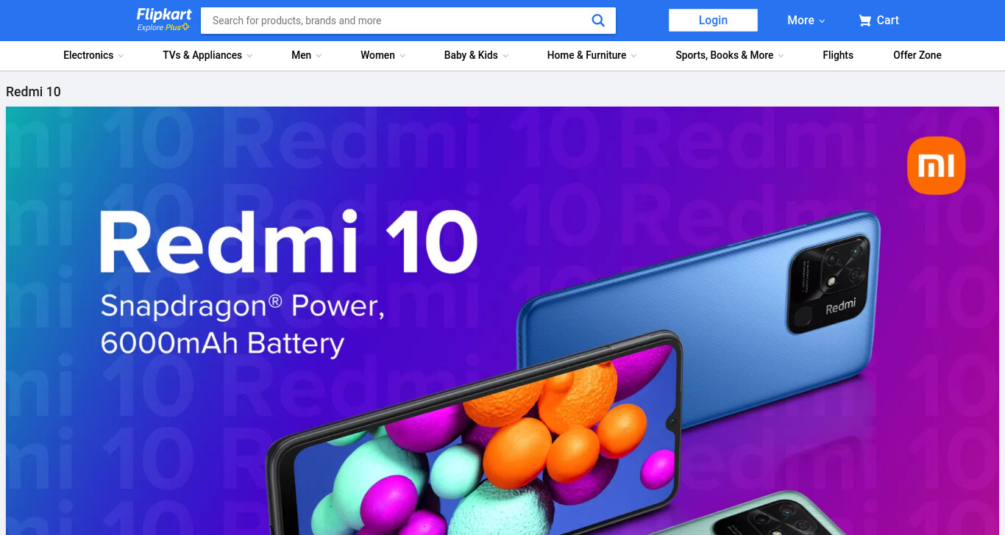Click the search magnifier icon
The height and width of the screenshot is (535, 1005).
tap(598, 21)
